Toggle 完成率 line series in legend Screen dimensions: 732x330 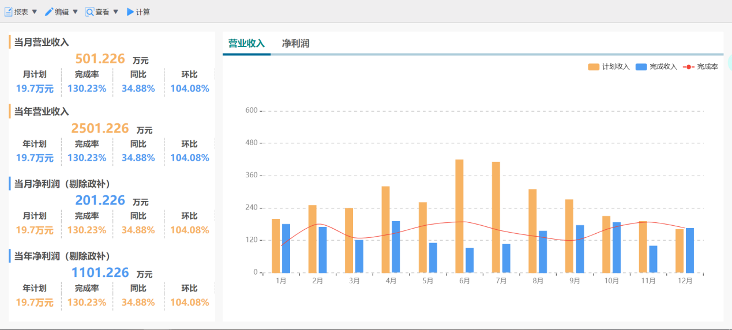(701, 67)
